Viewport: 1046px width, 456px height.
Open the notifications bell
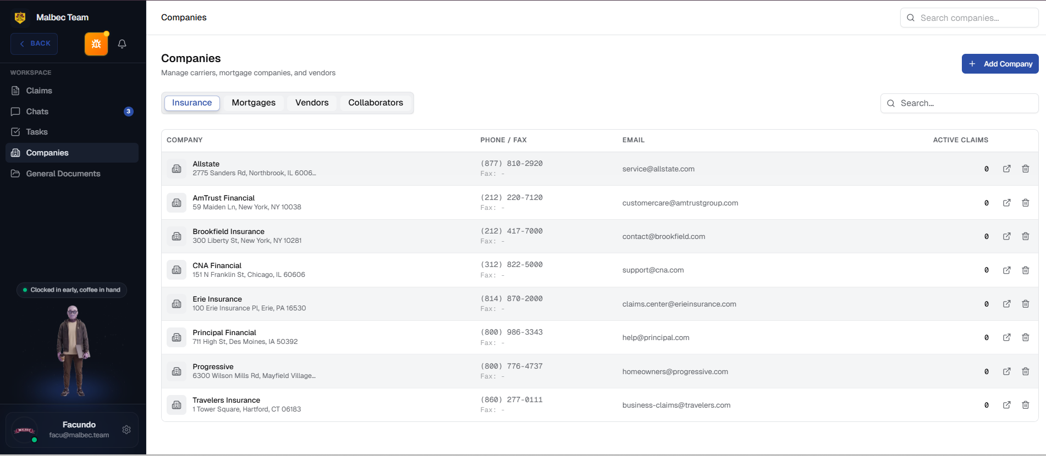point(122,44)
